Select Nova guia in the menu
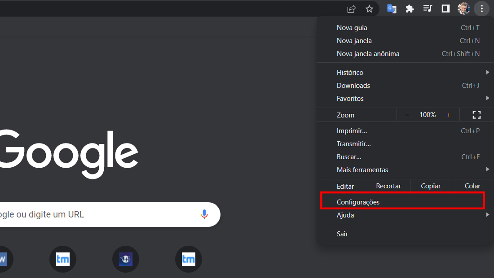494x278 pixels. pos(405,28)
